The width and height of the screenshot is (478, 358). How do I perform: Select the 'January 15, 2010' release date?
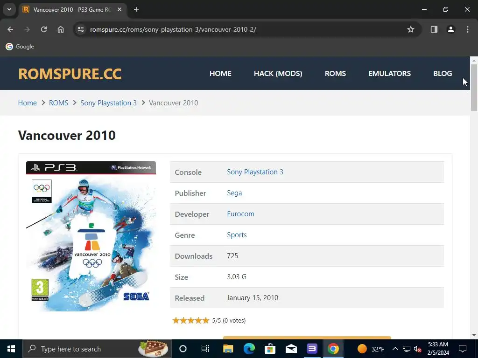pyautogui.click(x=253, y=298)
